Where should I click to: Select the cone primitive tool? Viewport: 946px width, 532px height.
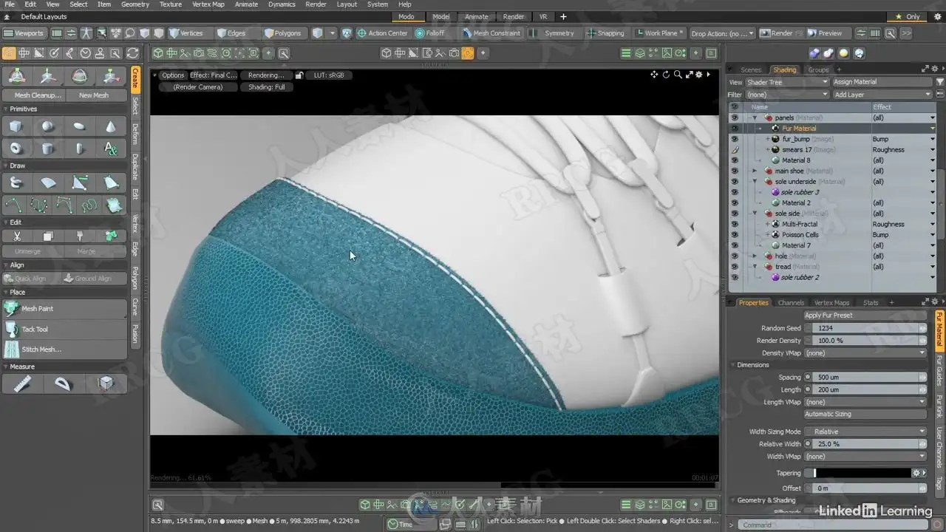tap(111, 126)
